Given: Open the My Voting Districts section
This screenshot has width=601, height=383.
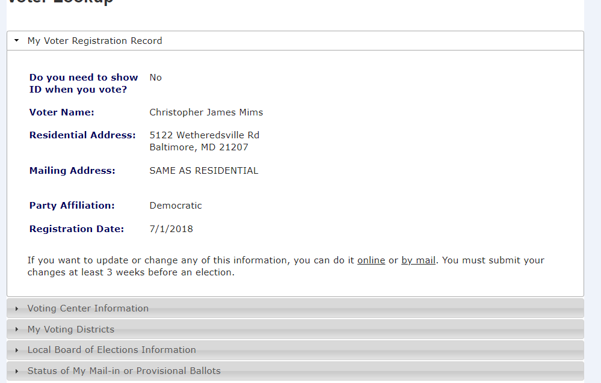Looking at the screenshot, I should pos(295,329).
